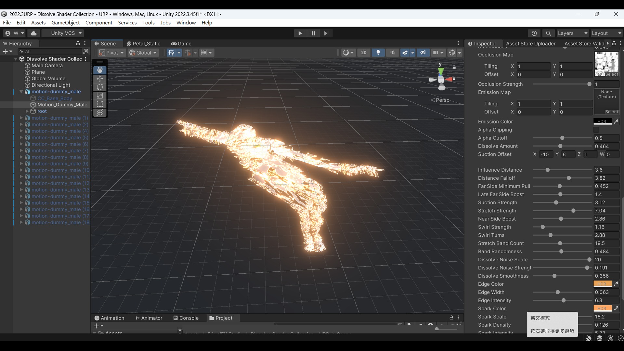Toggle 2D view mode in Scene
Image resolution: width=624 pixels, height=351 pixels.
click(x=364, y=53)
